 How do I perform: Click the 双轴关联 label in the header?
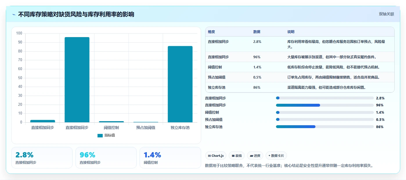(x=387, y=14)
